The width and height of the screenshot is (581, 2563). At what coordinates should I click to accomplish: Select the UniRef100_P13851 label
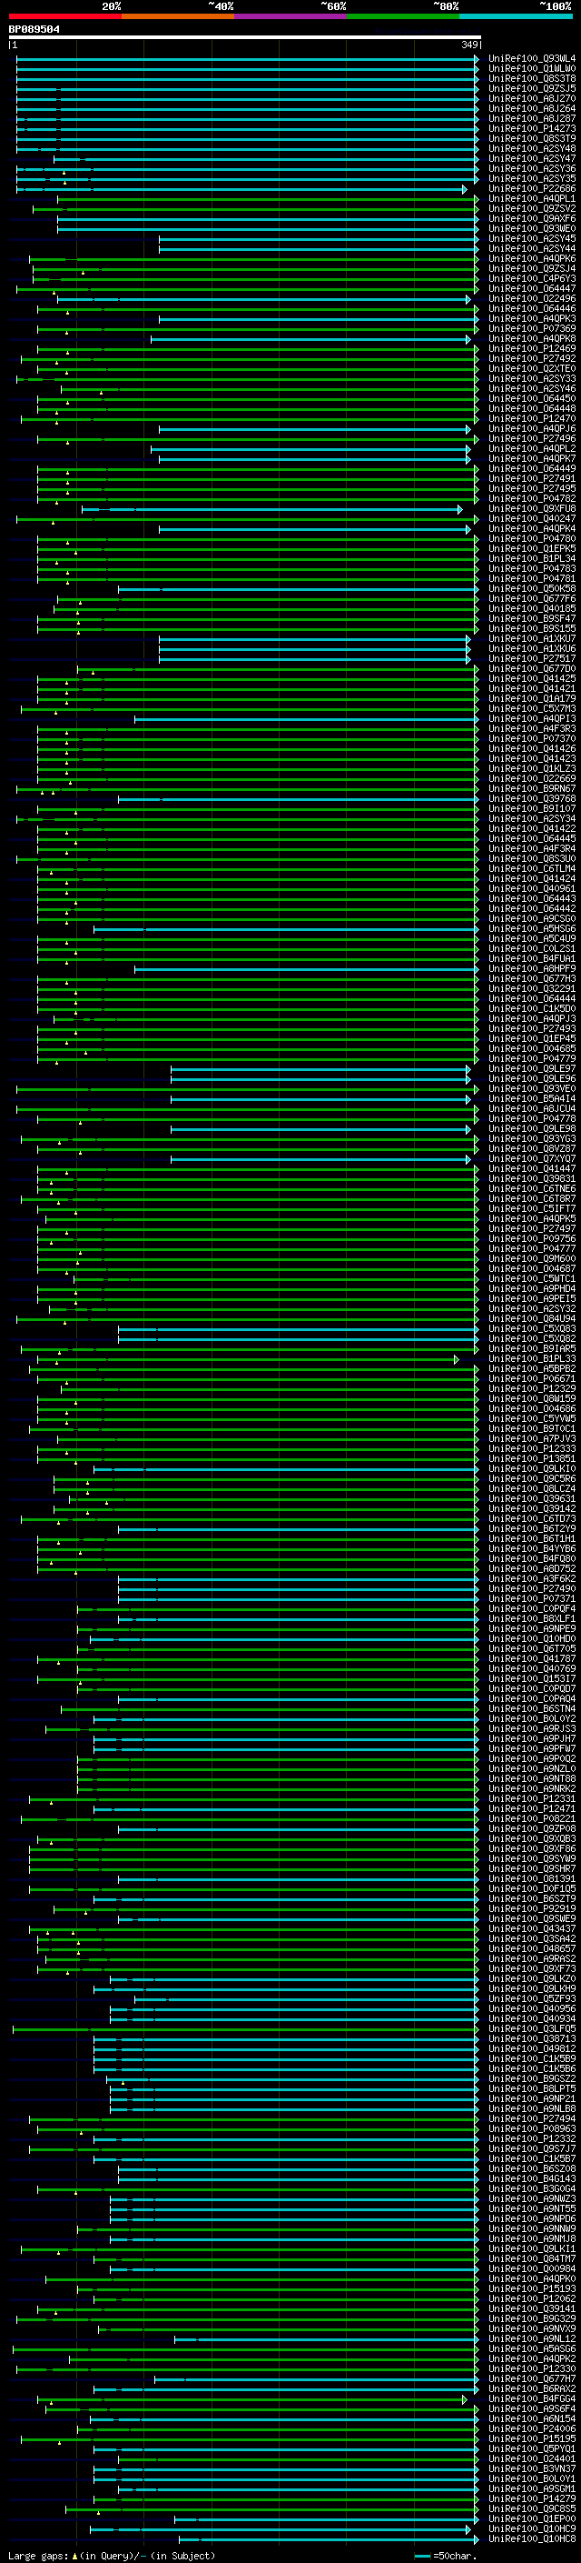coord(531,1457)
